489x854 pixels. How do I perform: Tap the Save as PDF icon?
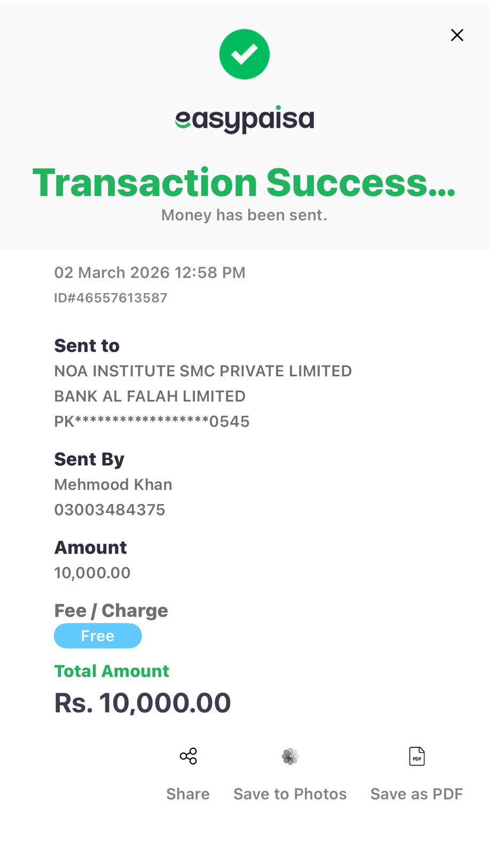click(416, 756)
